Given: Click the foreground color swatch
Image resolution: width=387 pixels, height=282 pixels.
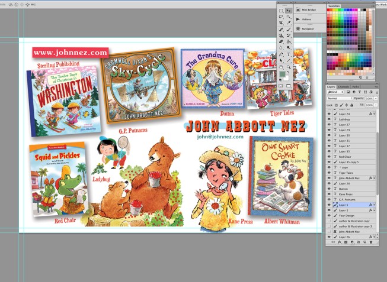Looking at the screenshot, I should coord(282,74).
